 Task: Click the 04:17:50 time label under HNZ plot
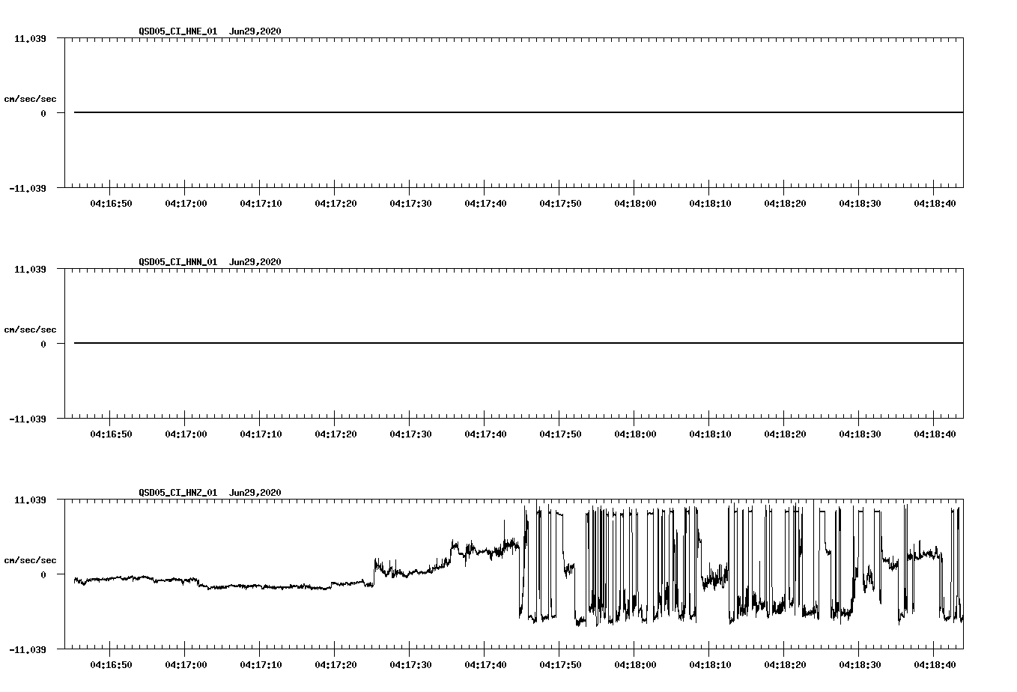(x=560, y=665)
